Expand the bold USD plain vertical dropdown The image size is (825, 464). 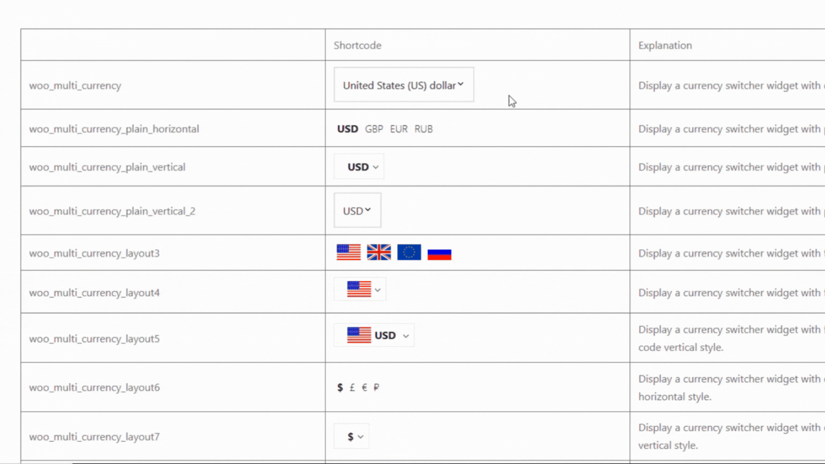pos(359,167)
